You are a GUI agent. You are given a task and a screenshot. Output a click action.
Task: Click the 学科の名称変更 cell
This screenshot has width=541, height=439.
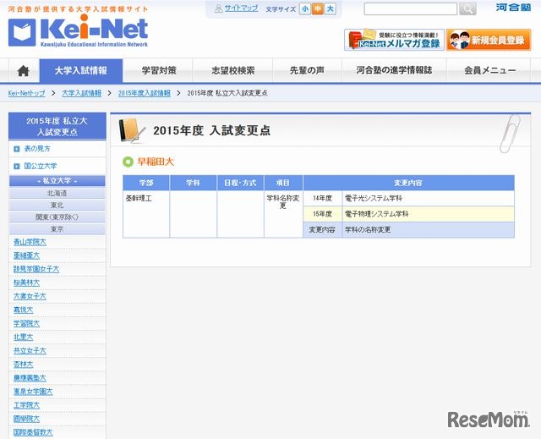[429, 229]
